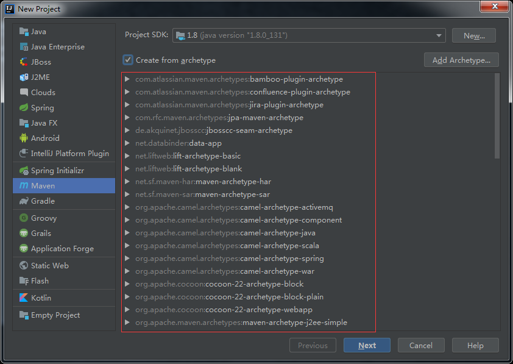This screenshot has height=364, width=513.
Task: Select cocoon-22-archetype-webapp entry
Action: point(224,309)
